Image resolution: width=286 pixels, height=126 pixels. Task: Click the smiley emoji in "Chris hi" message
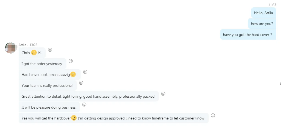pos(34,53)
